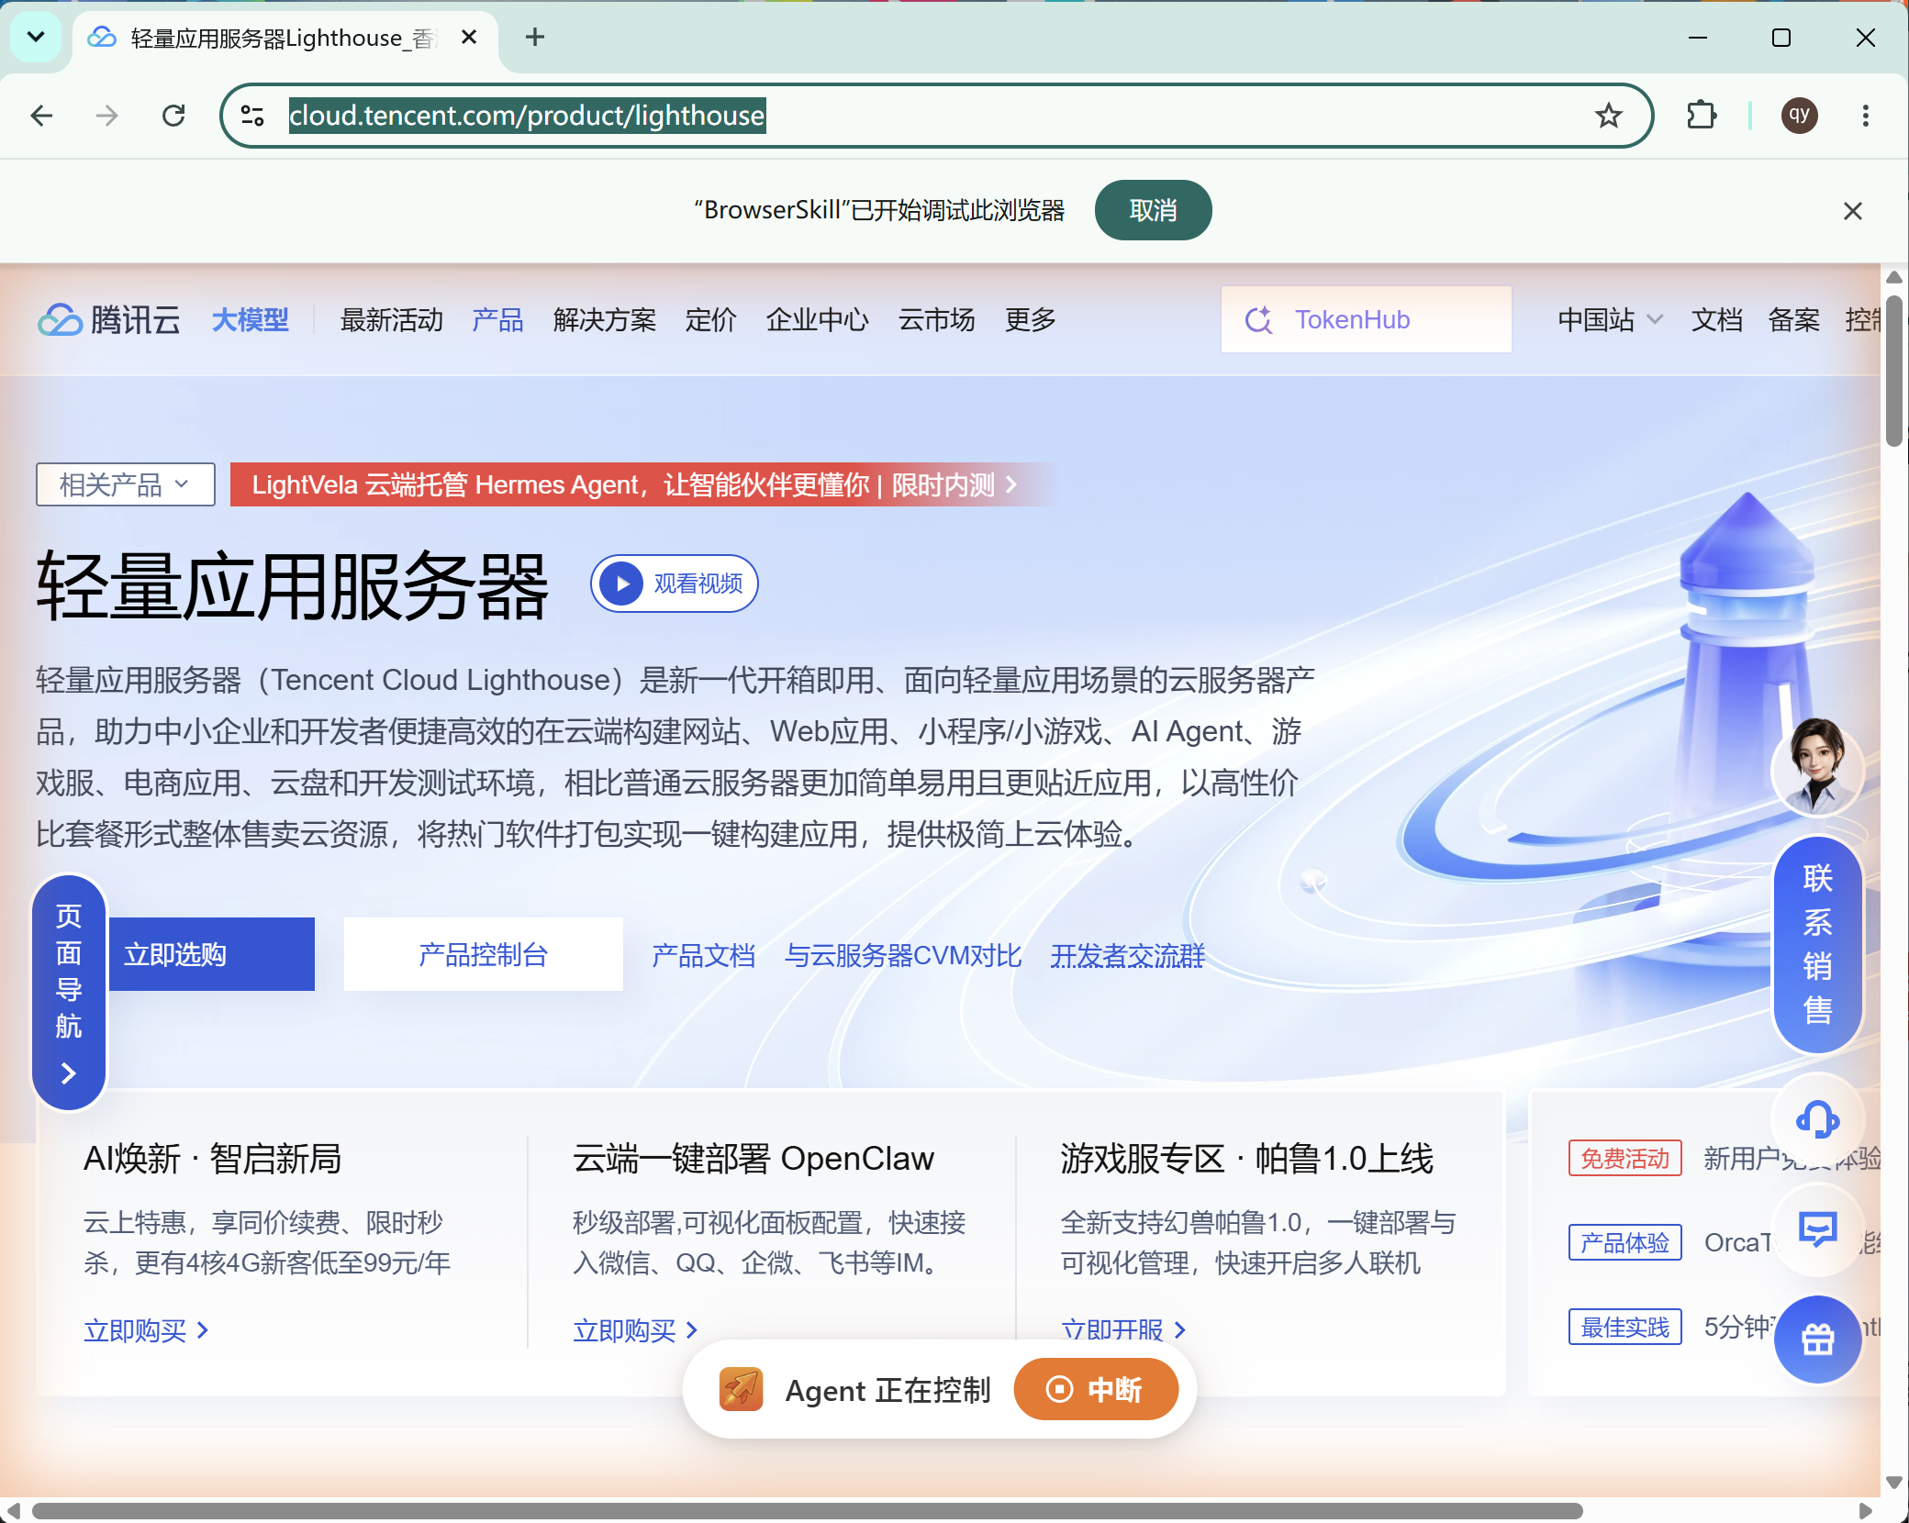Go back to previous page
The width and height of the screenshot is (1909, 1523).
click(41, 116)
